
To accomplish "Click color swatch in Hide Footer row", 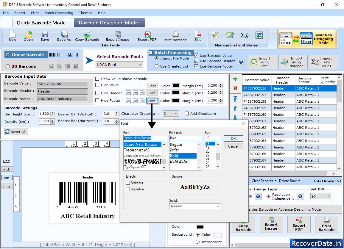I will (x=176, y=101).
